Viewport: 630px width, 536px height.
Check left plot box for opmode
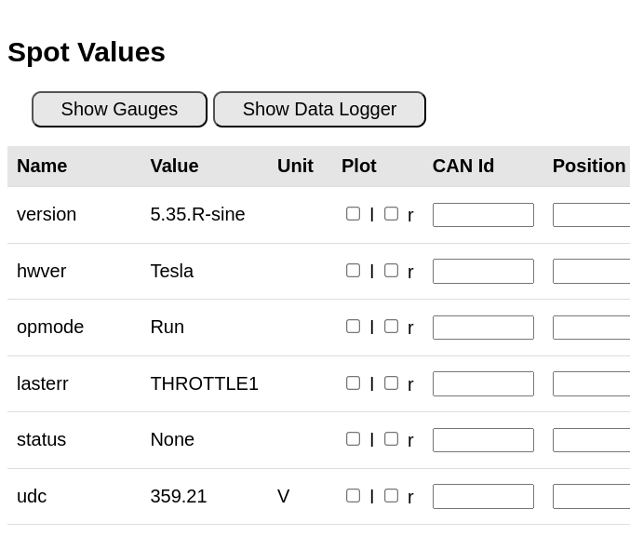tap(354, 327)
